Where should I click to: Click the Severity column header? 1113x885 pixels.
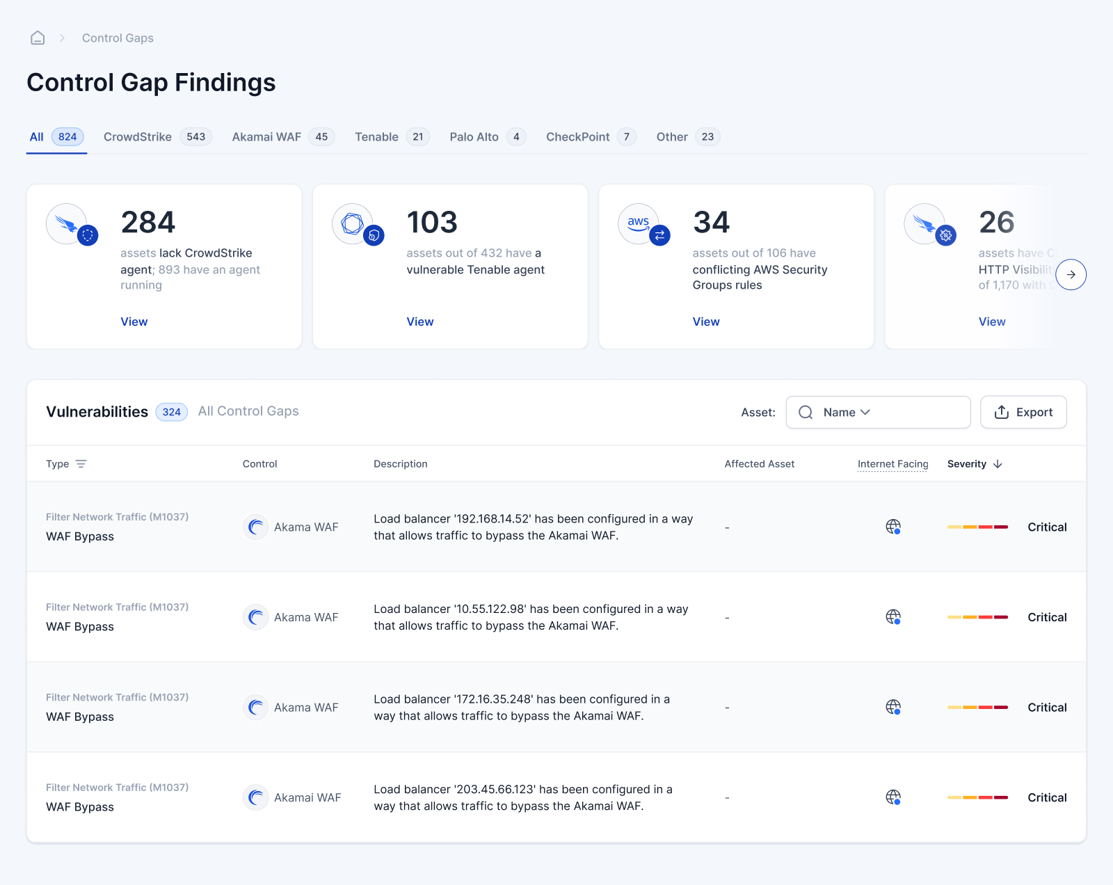(x=967, y=464)
